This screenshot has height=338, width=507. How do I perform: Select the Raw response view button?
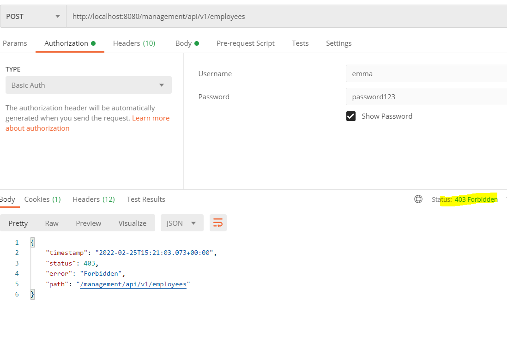[52, 223]
